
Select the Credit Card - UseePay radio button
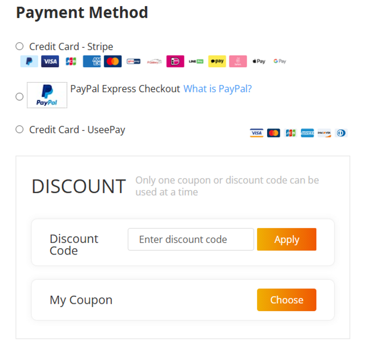point(20,129)
